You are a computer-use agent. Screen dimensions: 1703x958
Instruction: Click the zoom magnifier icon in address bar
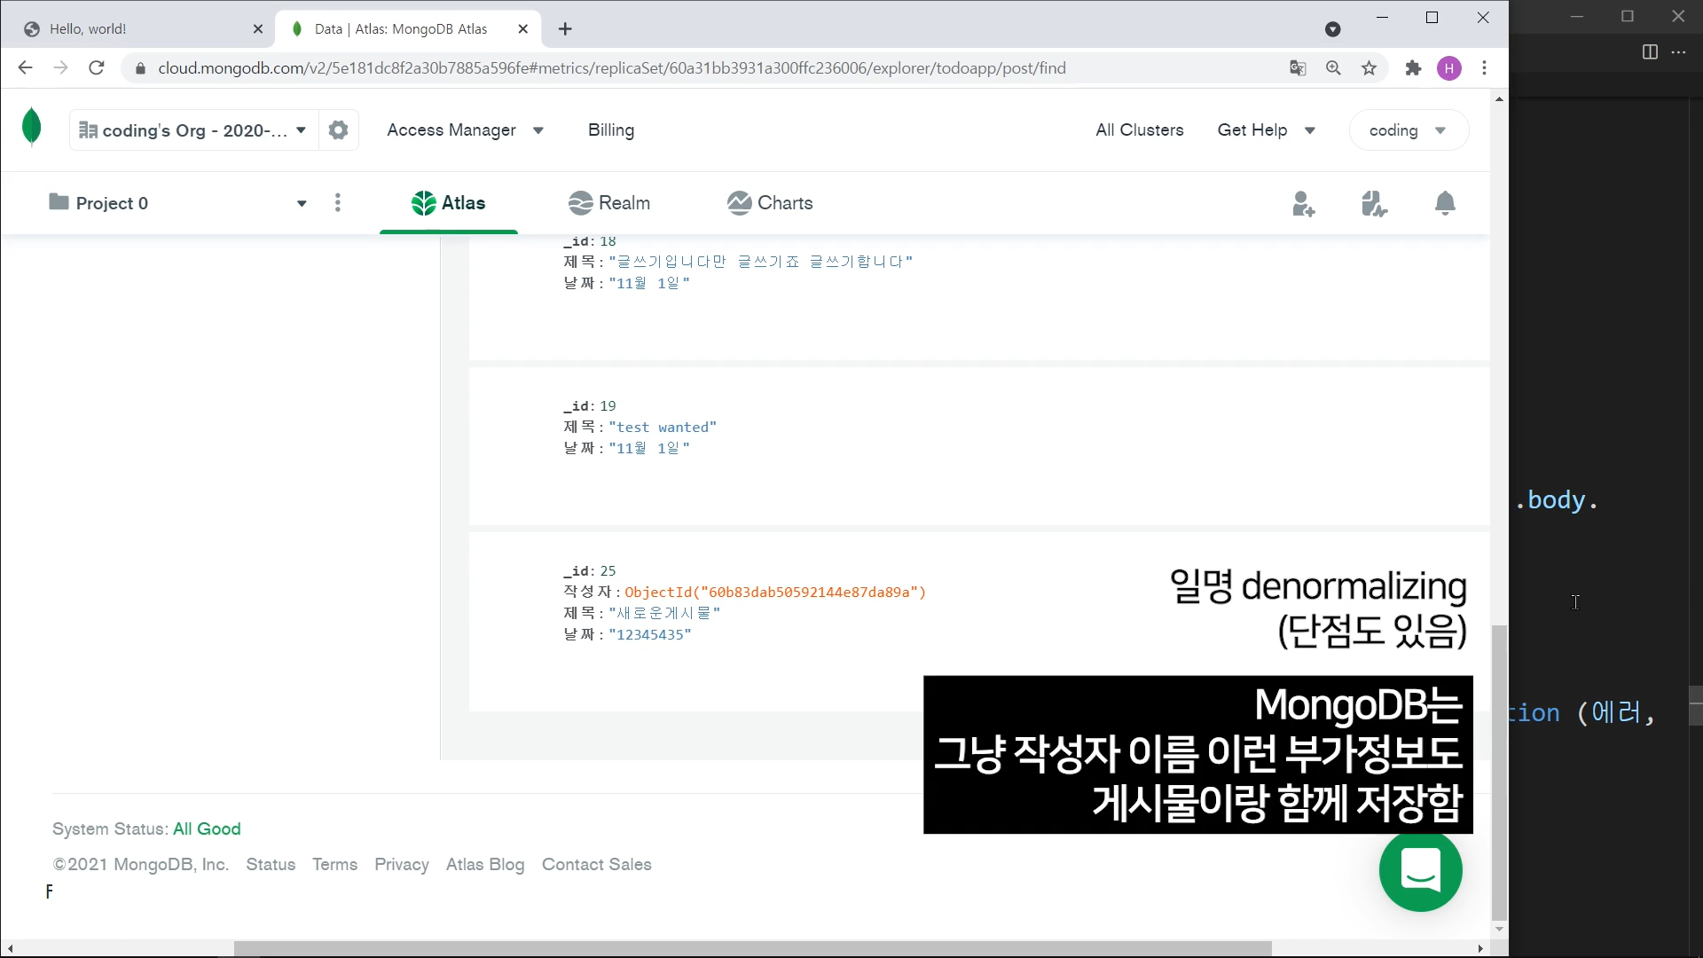(1333, 68)
